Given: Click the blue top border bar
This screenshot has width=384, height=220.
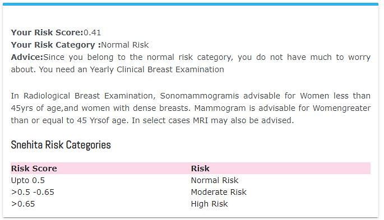Looking at the screenshot, I should (x=191, y=4).
